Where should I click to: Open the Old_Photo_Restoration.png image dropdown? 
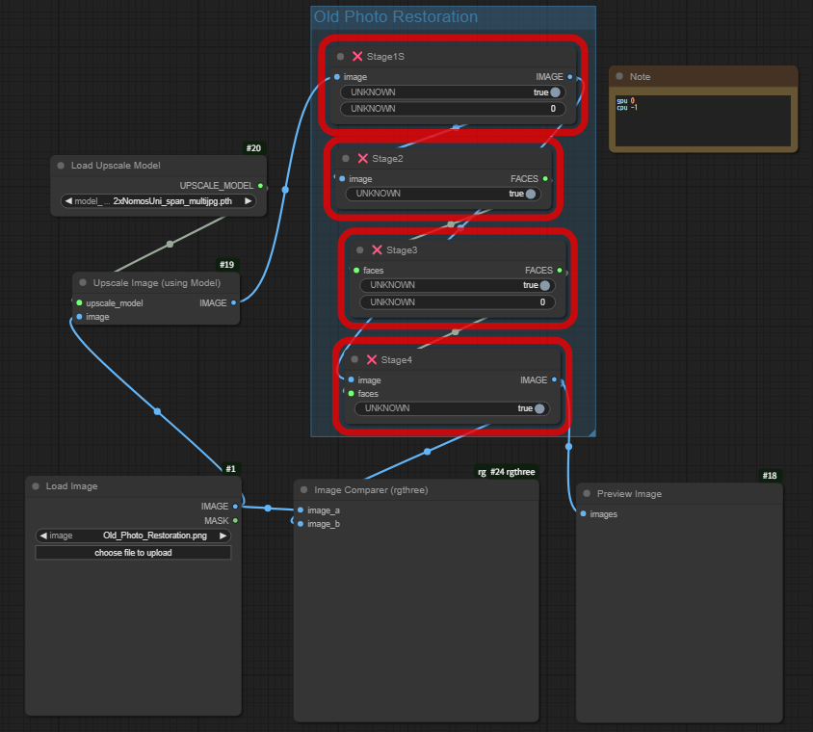133,536
